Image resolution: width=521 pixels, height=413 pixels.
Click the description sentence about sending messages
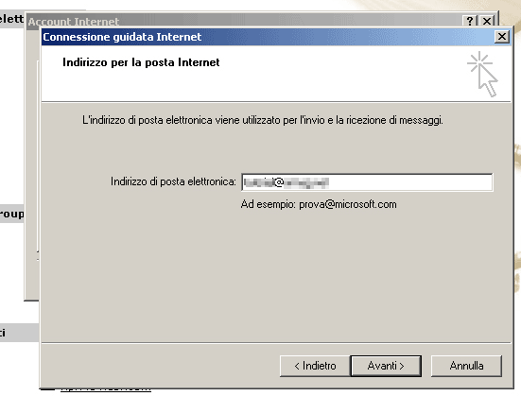point(263,120)
